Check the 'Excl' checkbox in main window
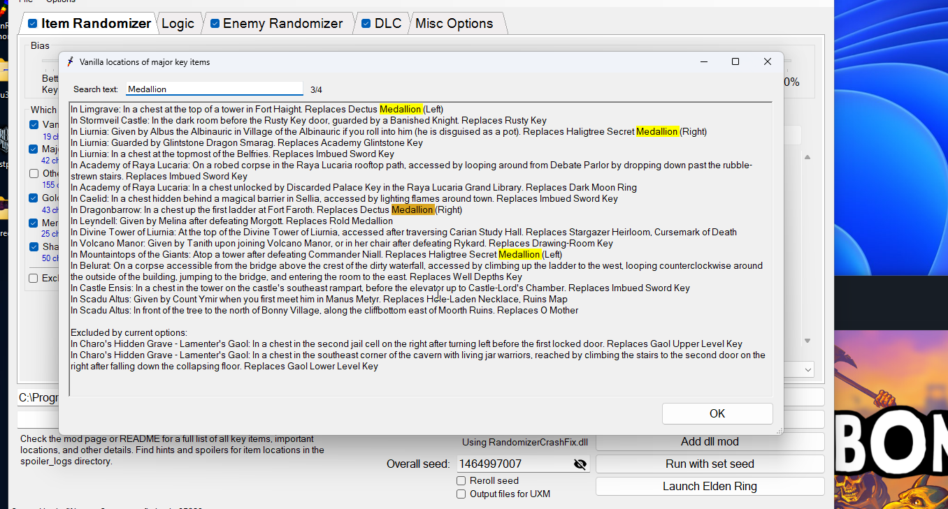This screenshot has height=509, width=948. click(34, 278)
